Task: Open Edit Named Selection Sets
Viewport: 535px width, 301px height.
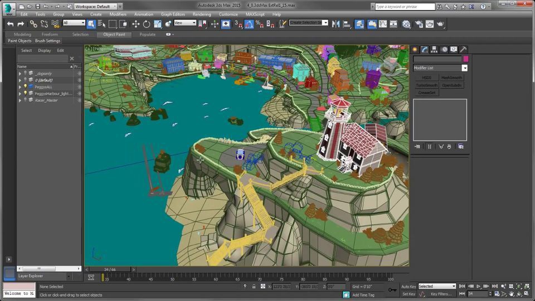Action: click(x=283, y=24)
